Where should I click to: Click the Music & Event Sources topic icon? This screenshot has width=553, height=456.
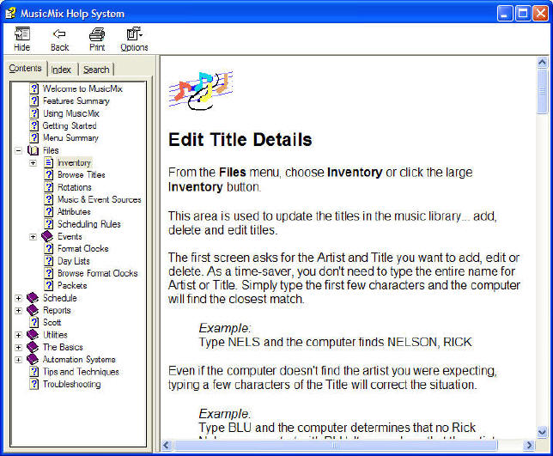(49, 199)
